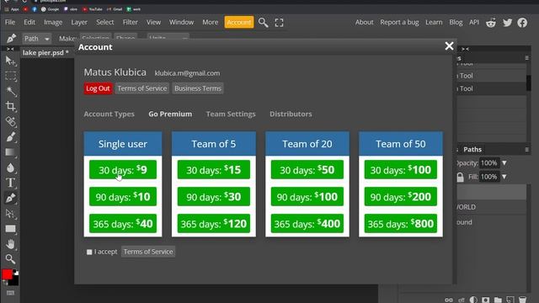Collapse the right panel with arrows
This screenshot has width=539, height=303.
pyautogui.click(x=465, y=49)
